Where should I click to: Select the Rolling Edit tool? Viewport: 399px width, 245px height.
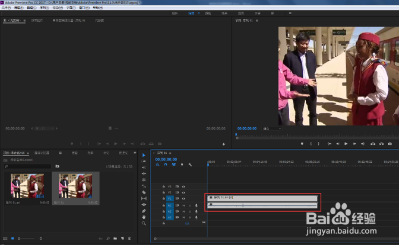pos(144,174)
